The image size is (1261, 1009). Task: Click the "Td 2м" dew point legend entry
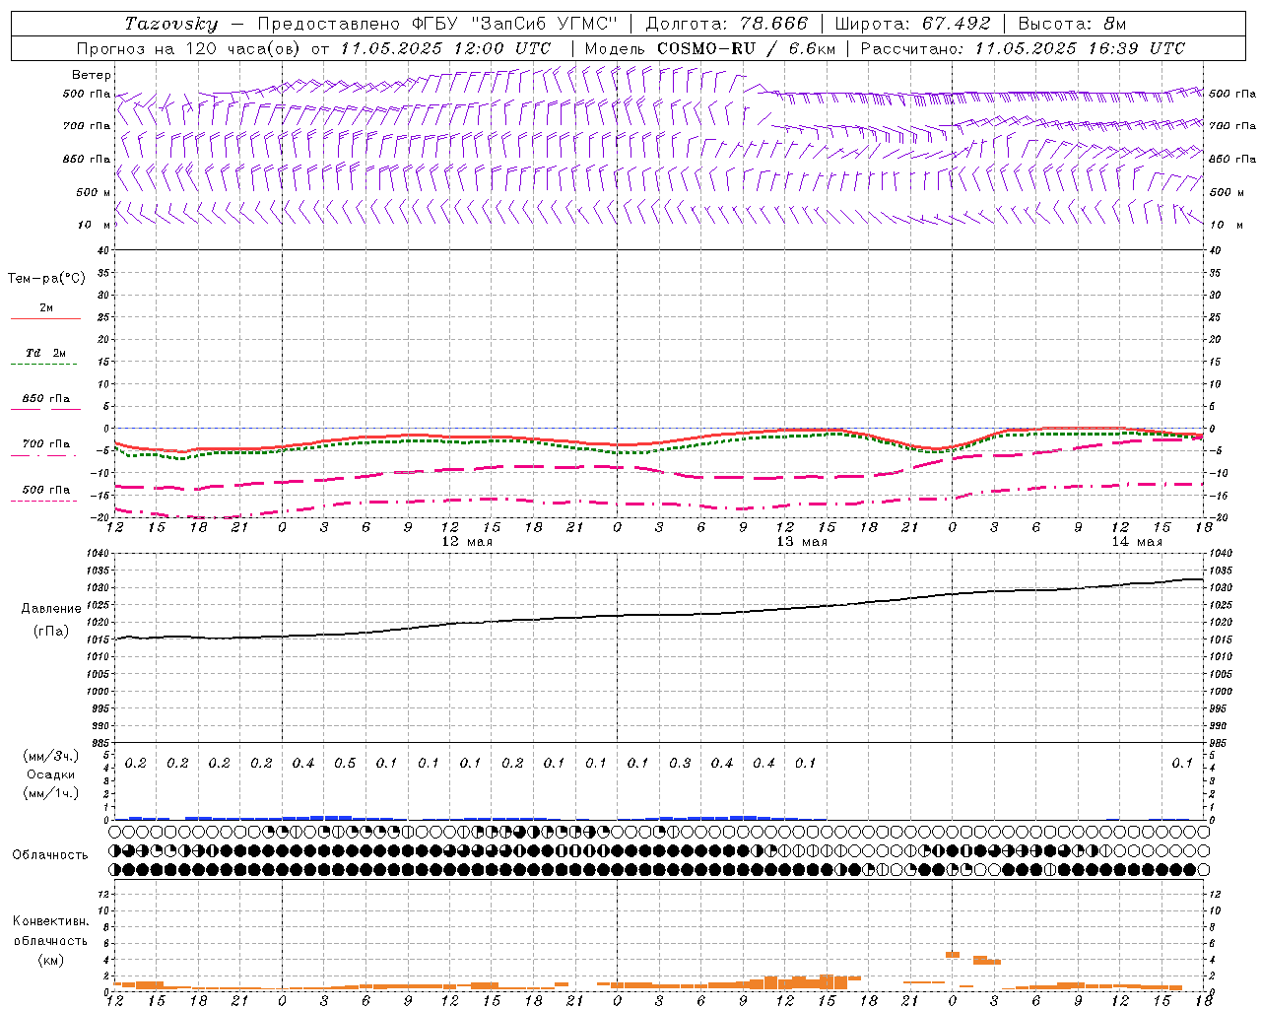[45, 353]
